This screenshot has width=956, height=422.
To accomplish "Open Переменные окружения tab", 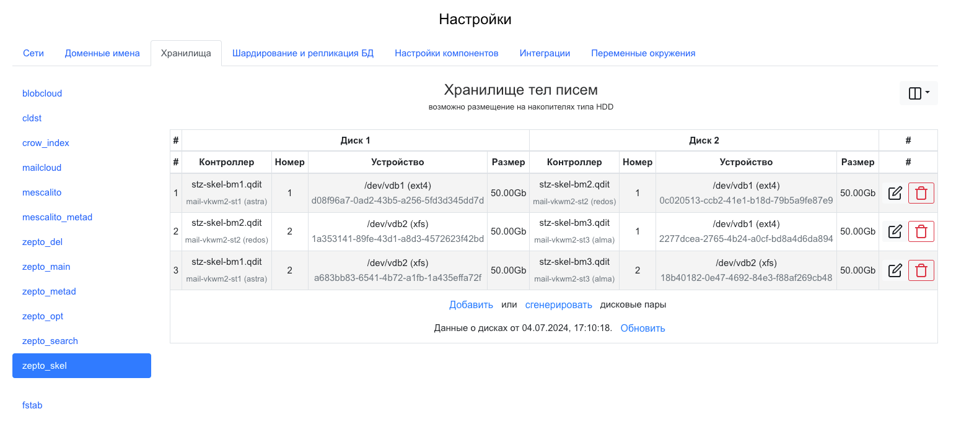I will tap(642, 53).
